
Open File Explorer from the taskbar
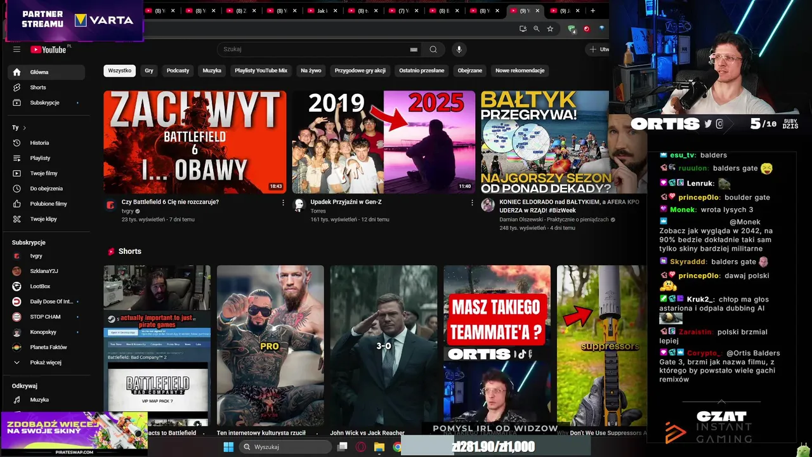pos(379,447)
